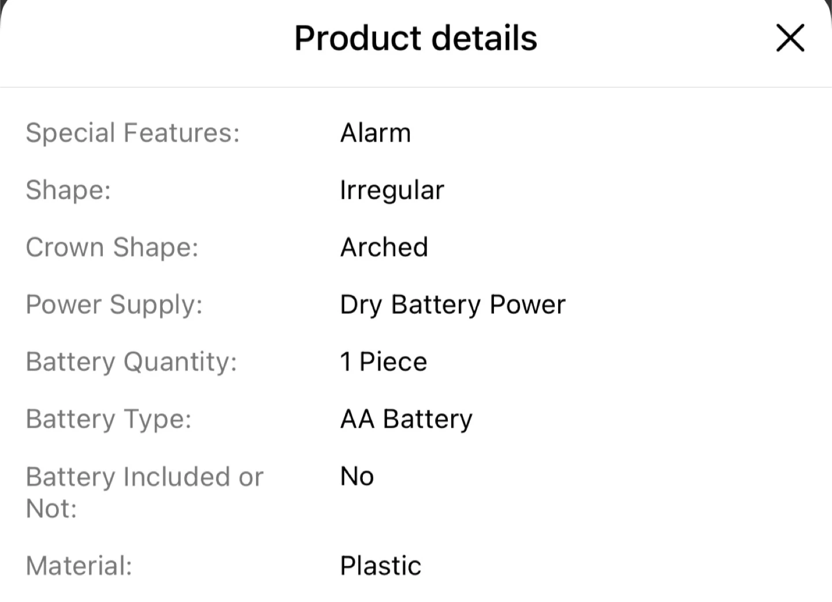Select the Battery Included or Not label
The width and height of the screenshot is (832, 602).
[x=144, y=492]
